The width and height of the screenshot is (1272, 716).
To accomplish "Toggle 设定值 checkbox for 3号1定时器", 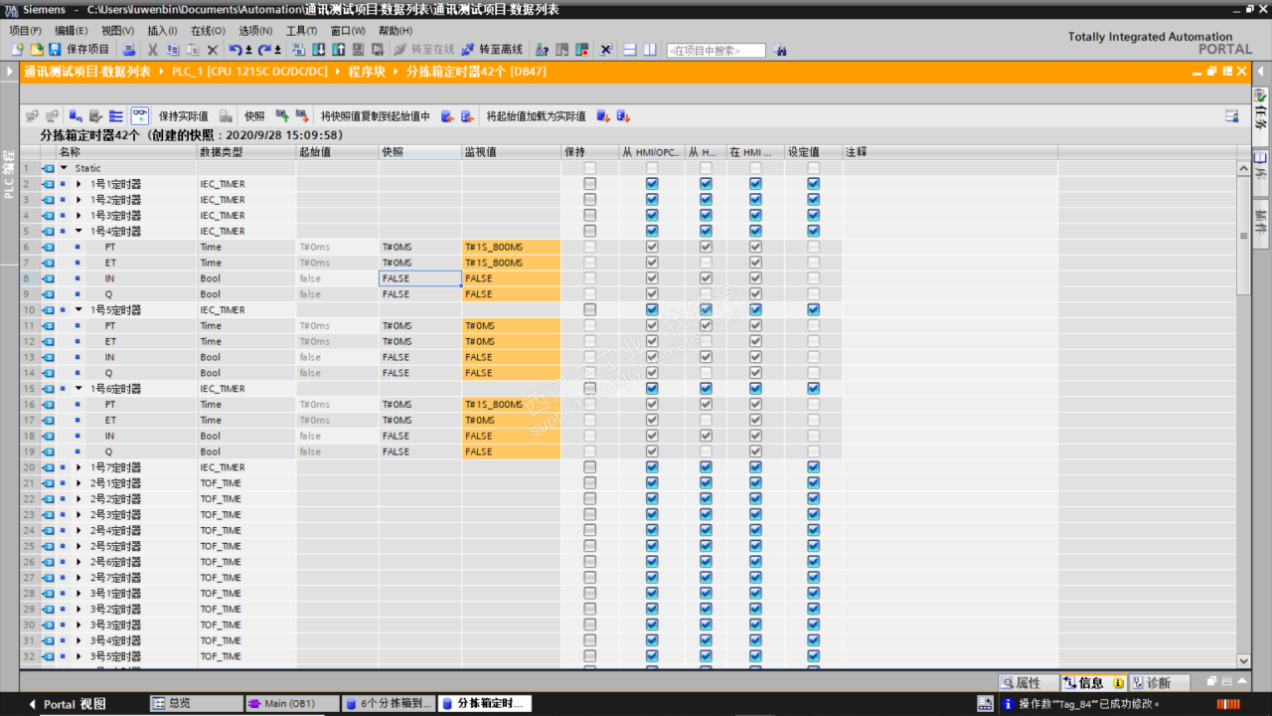I will coord(813,594).
